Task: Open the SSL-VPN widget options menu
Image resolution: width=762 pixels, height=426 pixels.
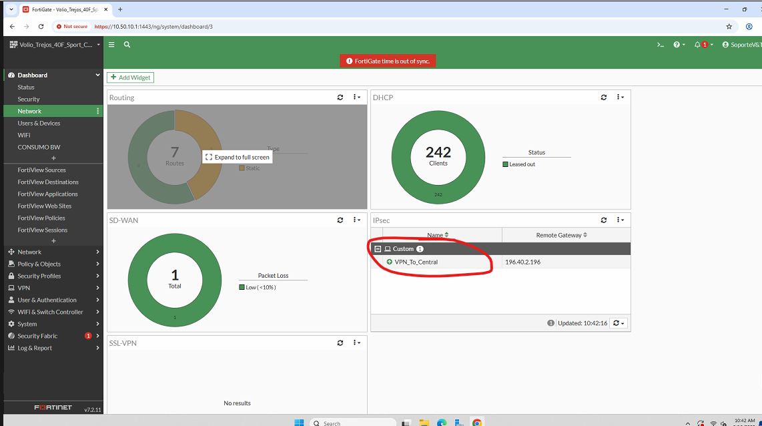Action: [x=357, y=343]
